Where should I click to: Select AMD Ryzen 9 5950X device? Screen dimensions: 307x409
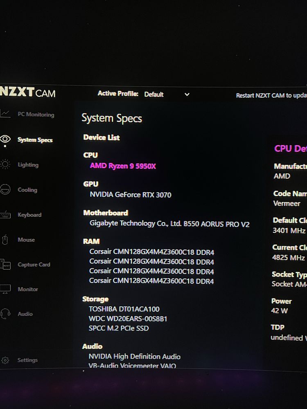pyautogui.click(x=123, y=166)
